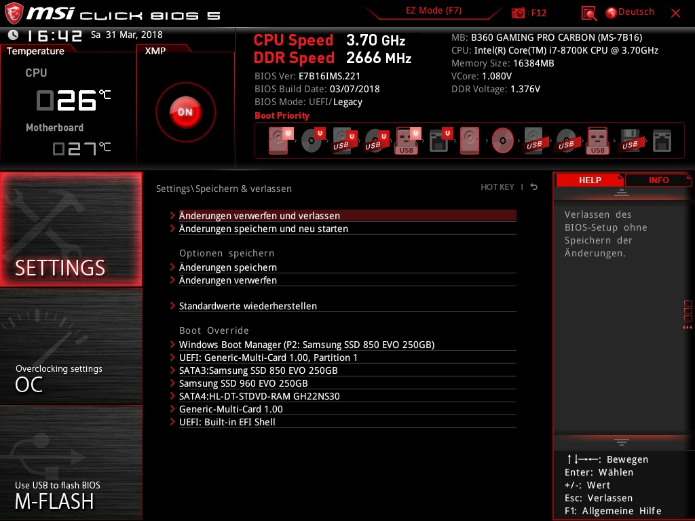Select the legacy USB key boot icon
Screen dimensions: 695x521
(x=597, y=140)
